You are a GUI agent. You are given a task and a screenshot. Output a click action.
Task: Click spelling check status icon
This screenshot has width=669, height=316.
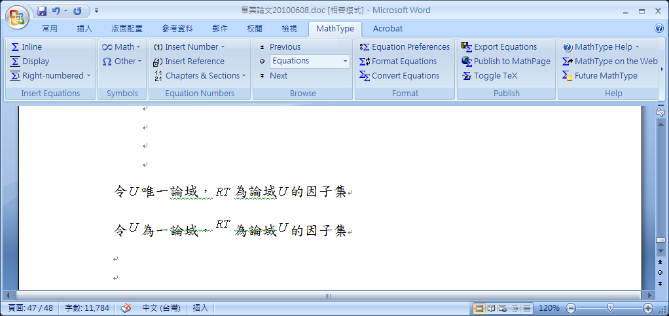126,308
